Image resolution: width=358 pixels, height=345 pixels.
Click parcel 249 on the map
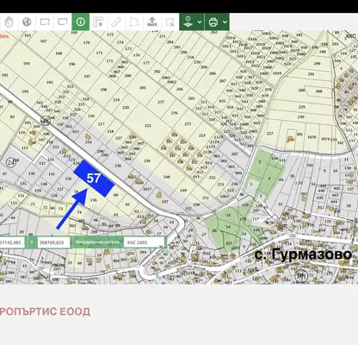[x=183, y=190]
